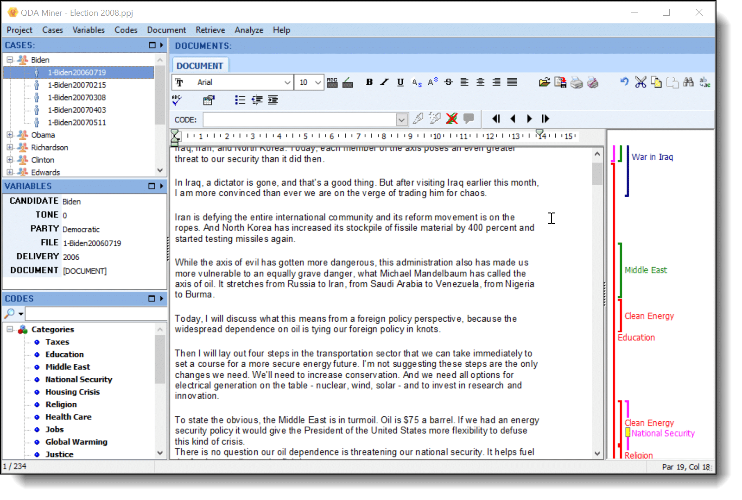The image size is (742, 500).
Task: Center align text
Action: coord(480,82)
